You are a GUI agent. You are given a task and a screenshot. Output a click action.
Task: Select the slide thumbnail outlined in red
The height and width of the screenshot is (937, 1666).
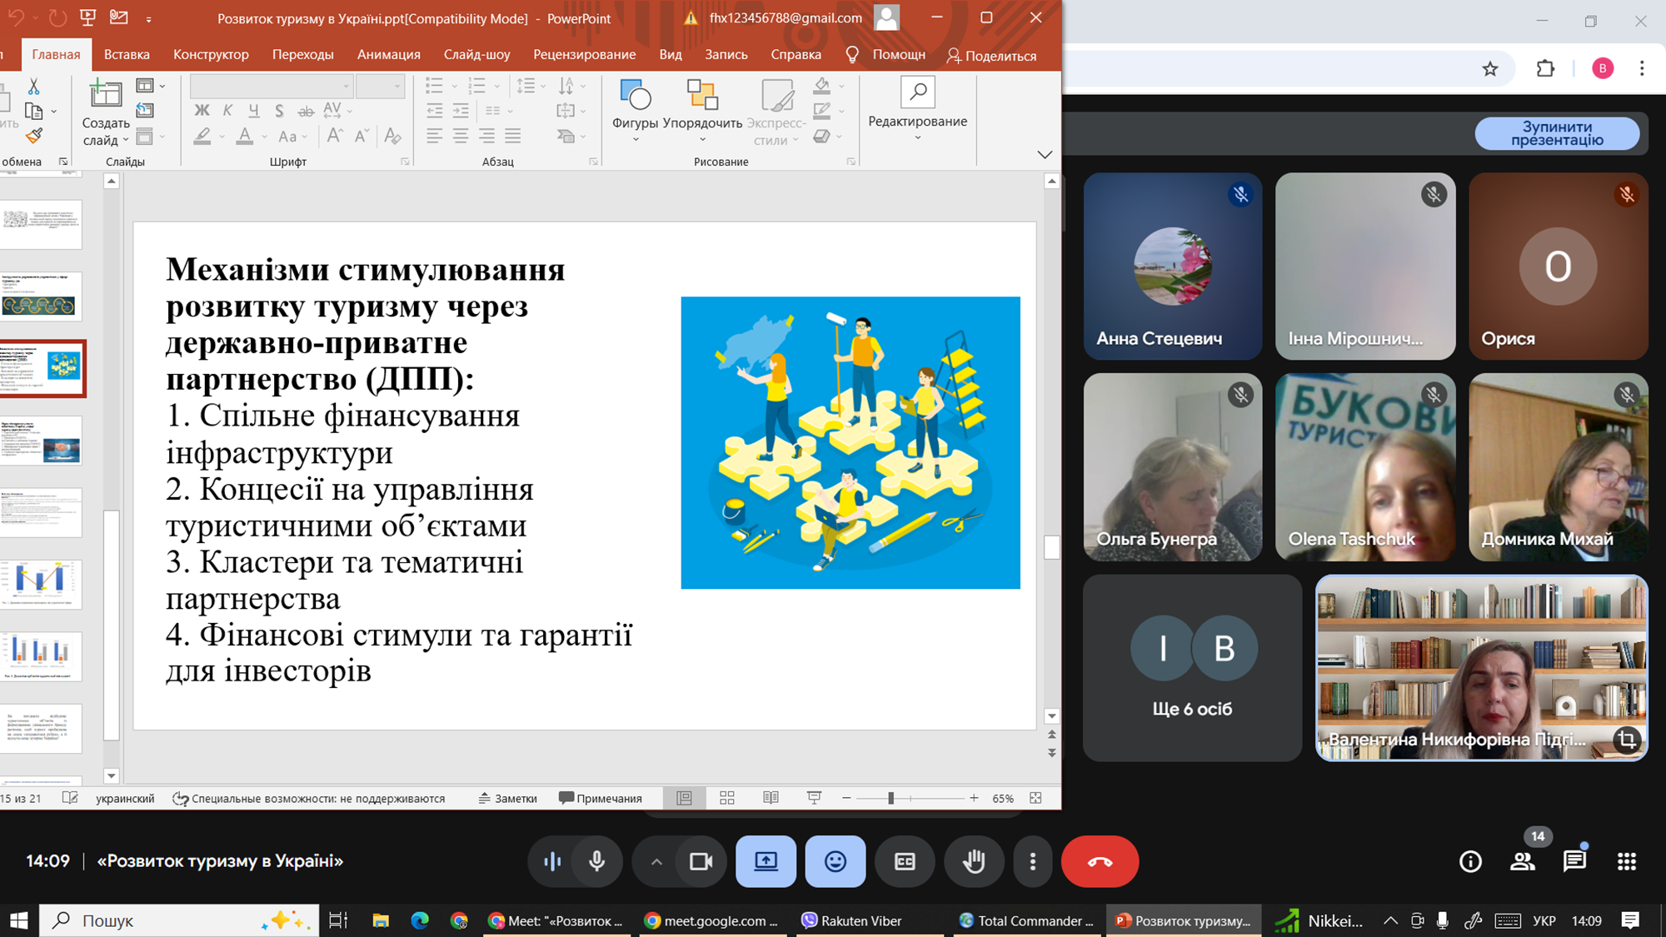click(43, 369)
